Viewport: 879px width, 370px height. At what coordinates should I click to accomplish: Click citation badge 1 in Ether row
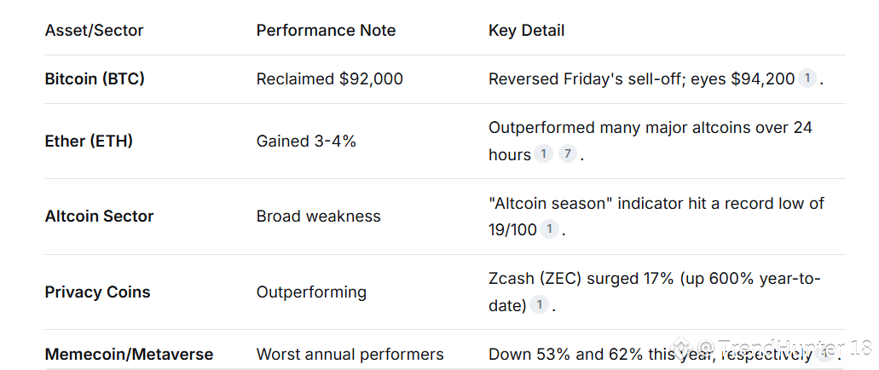[x=544, y=154]
